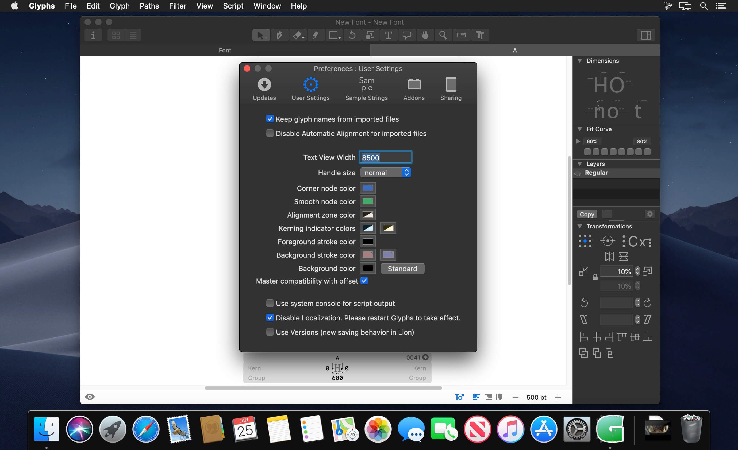Flip horizontally in Transformations panel
Viewport: 738px width, 450px height.
point(609,257)
